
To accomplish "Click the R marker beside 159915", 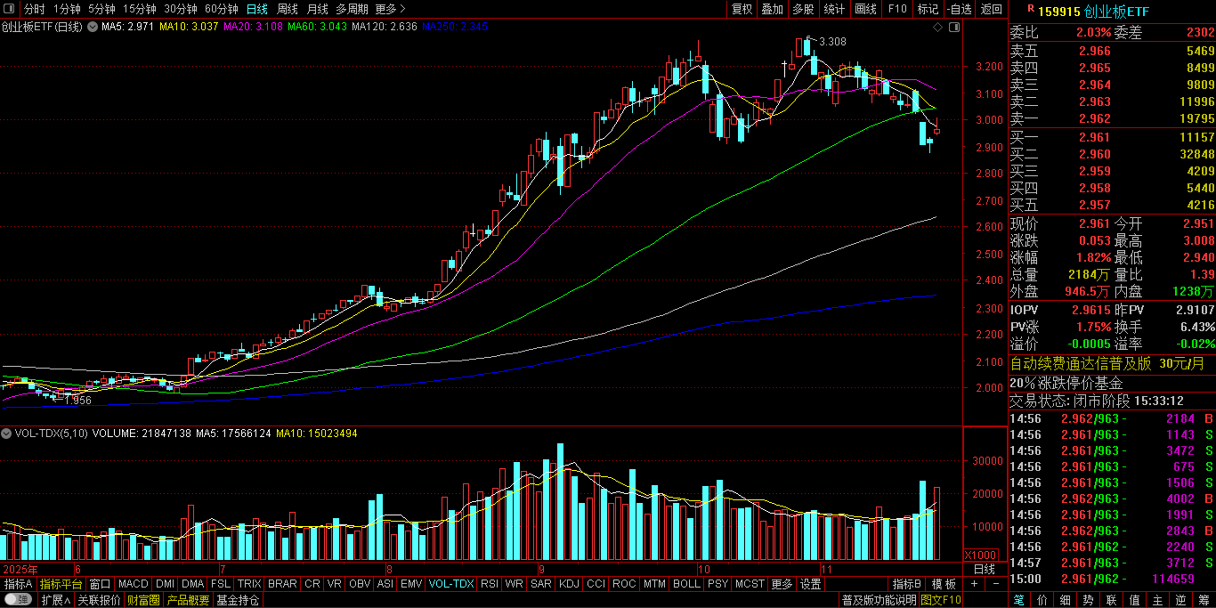I will (x=1030, y=9).
